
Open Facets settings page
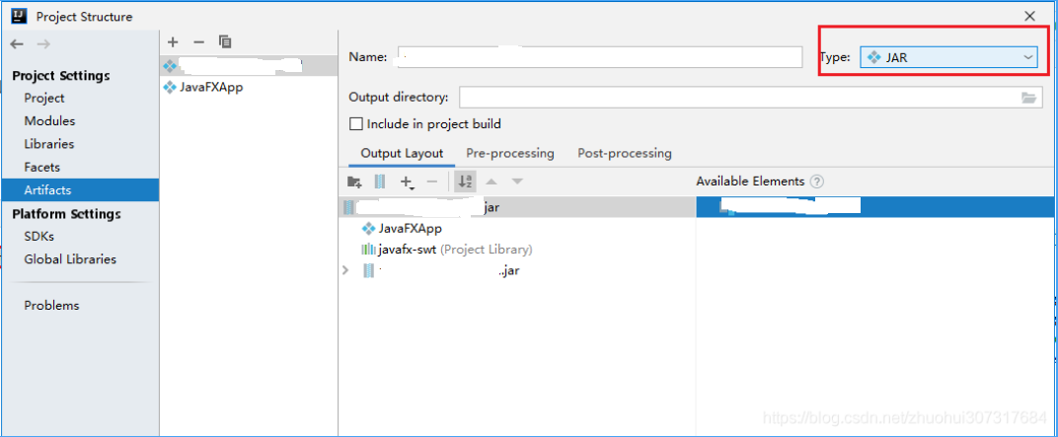pyautogui.click(x=42, y=167)
